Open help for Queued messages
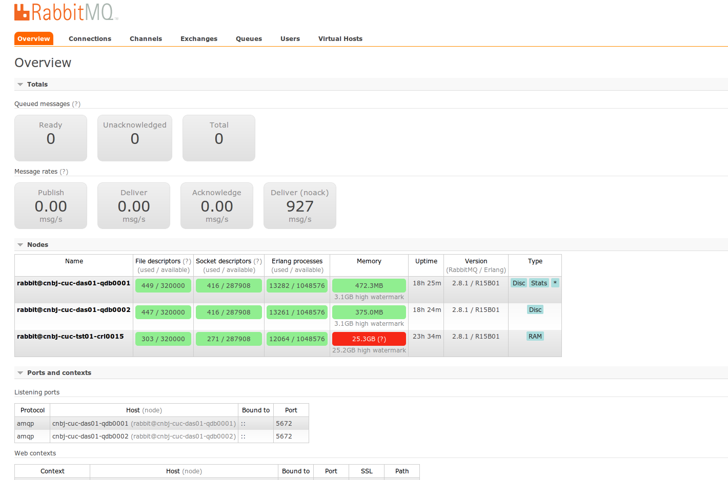 tap(76, 103)
